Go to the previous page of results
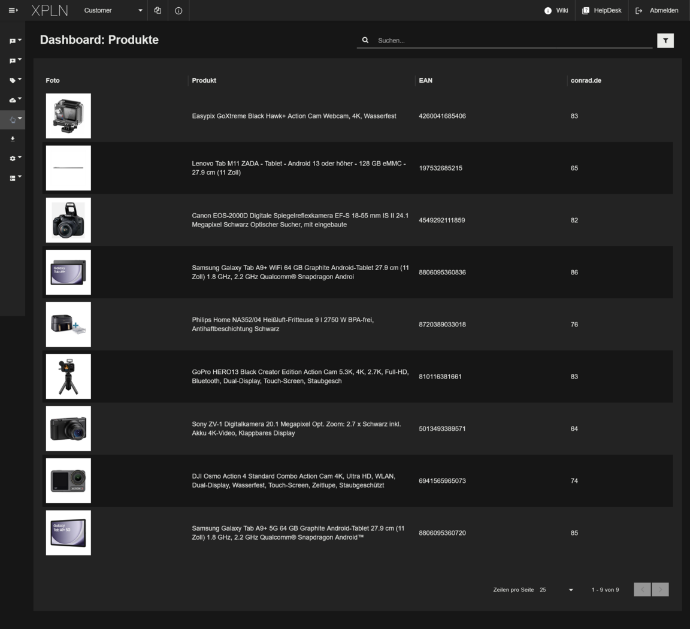This screenshot has width=690, height=629. click(x=643, y=589)
